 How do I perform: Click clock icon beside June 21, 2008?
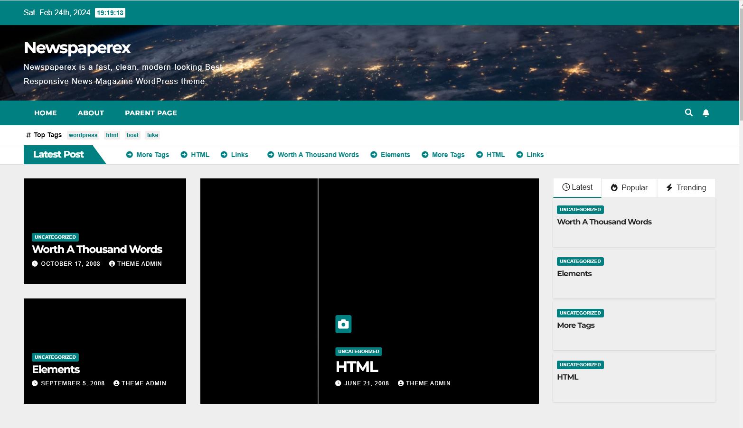[x=338, y=383]
